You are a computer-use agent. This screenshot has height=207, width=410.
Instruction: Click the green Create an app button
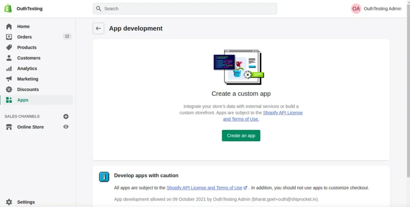(241, 136)
